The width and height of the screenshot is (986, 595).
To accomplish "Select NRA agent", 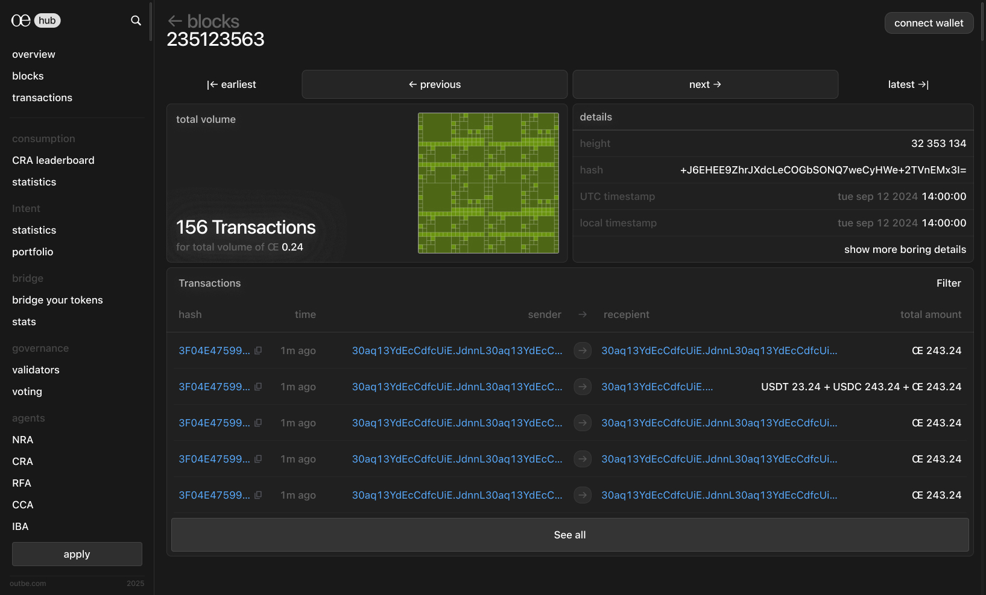I will click(22, 440).
